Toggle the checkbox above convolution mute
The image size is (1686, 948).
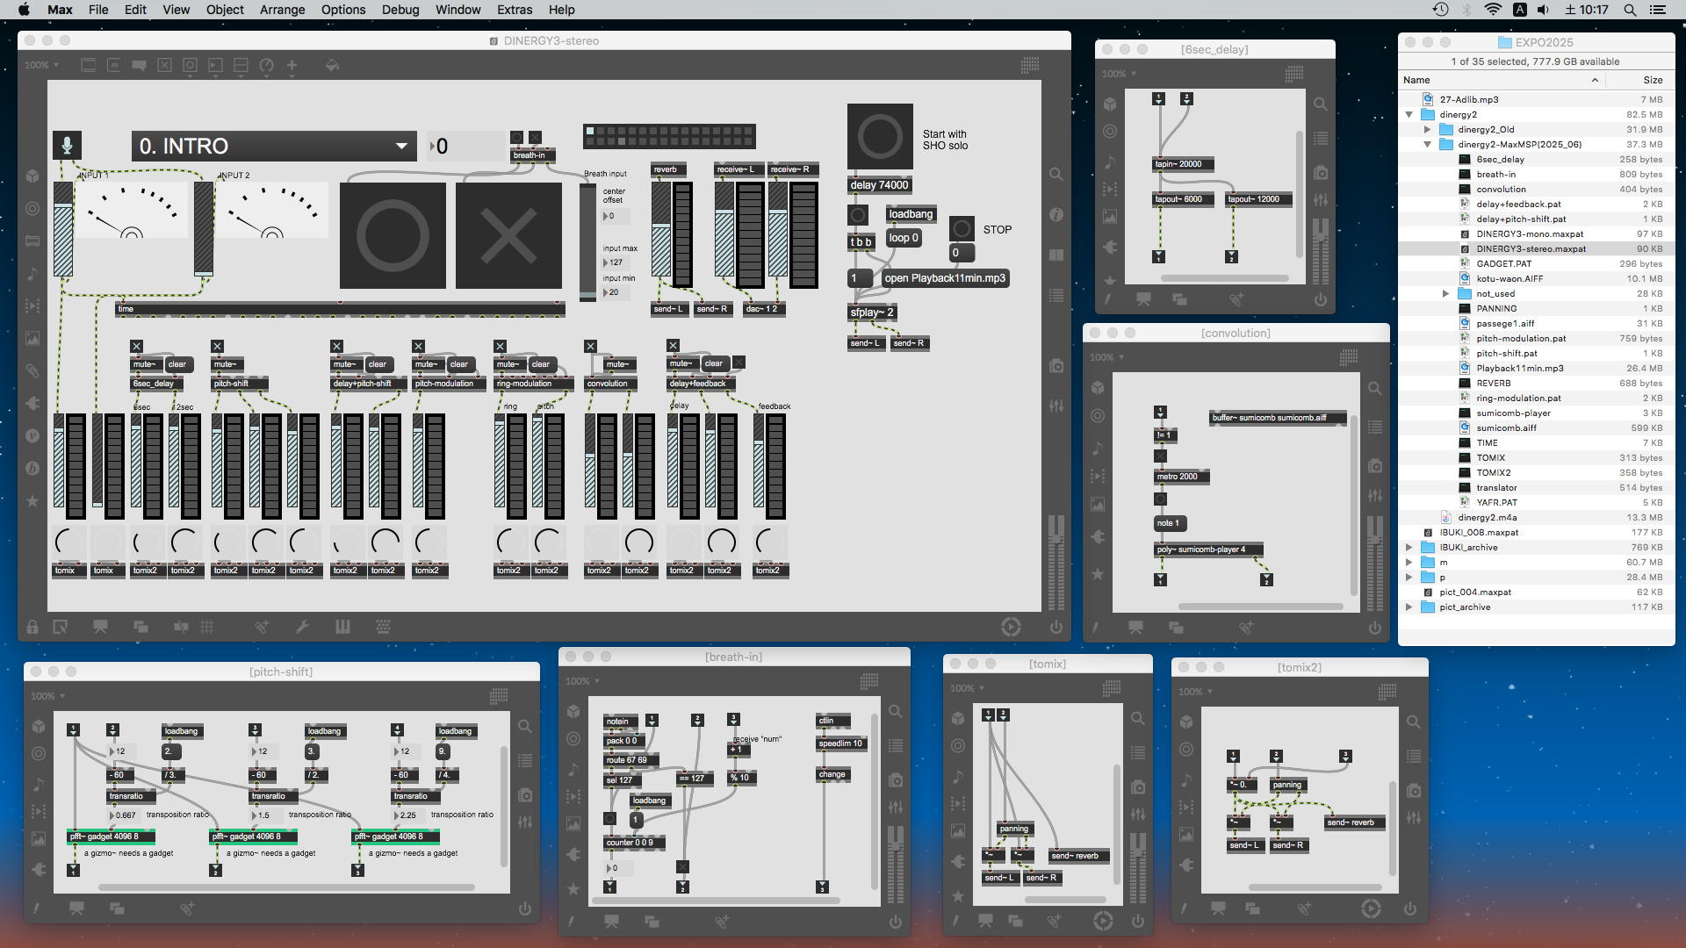tap(590, 347)
